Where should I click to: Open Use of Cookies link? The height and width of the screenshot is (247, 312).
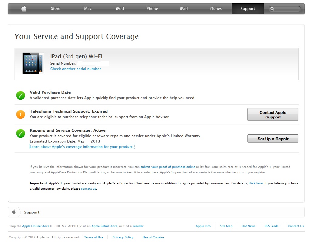[153, 237]
